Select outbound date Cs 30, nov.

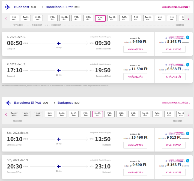[38, 18]
